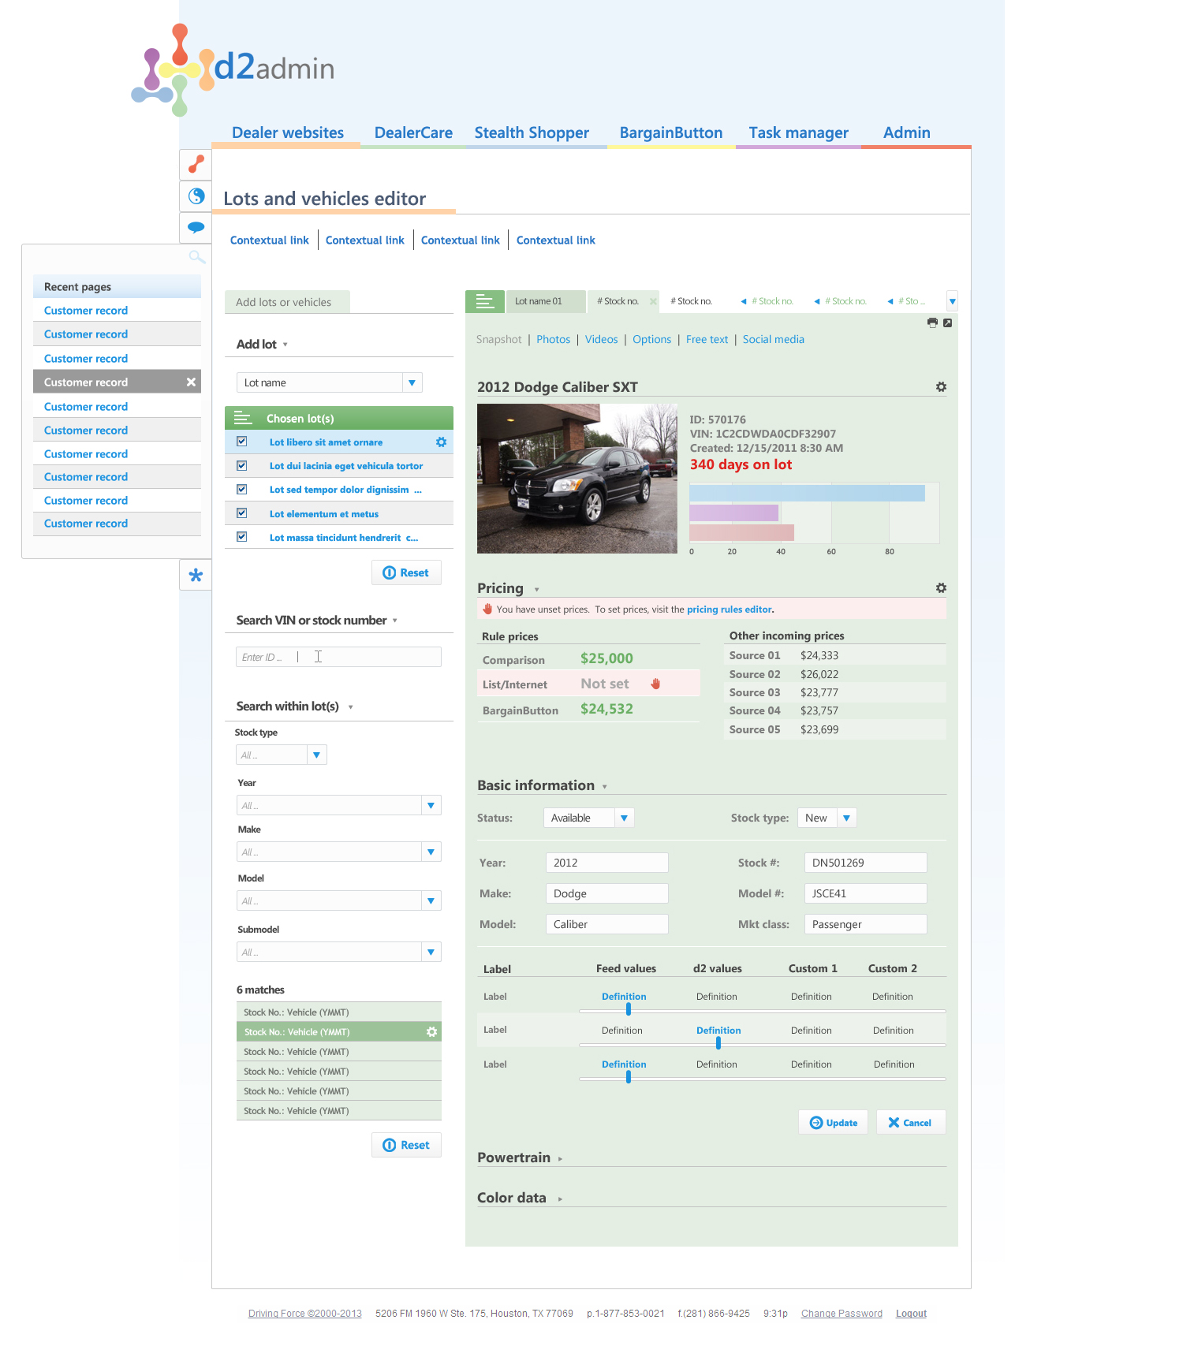Click the first Contextual link
Screen dimensions: 1183x1357
tap(270, 240)
